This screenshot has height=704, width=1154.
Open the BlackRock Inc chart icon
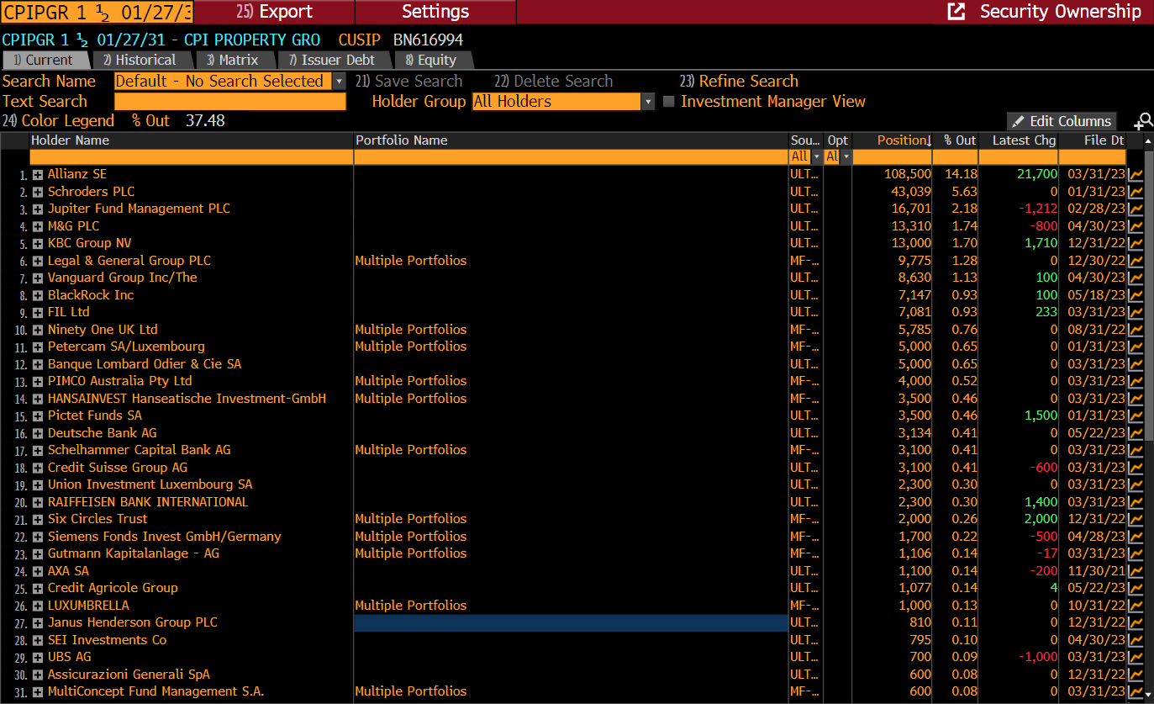click(1136, 295)
